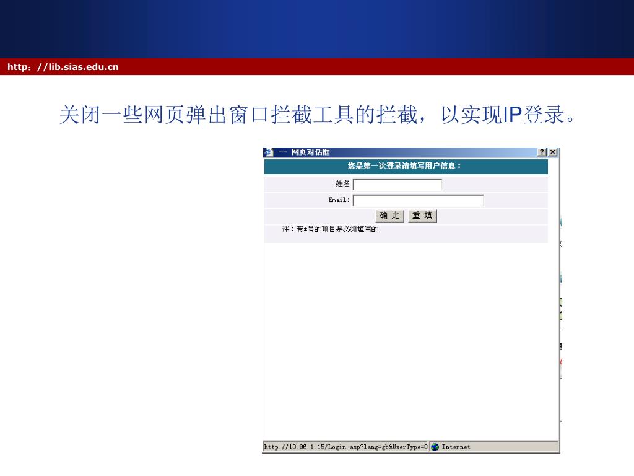
Task: Click the http://lib.sias.edu.cn header text
Action: [63, 67]
